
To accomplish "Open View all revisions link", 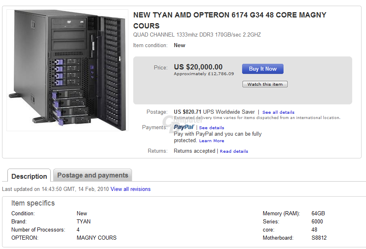I will [130, 189].
